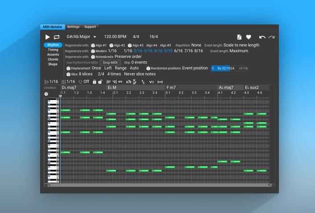Toggle the 2/16 rhythm length option
The image size is (315, 213).
(138, 51)
